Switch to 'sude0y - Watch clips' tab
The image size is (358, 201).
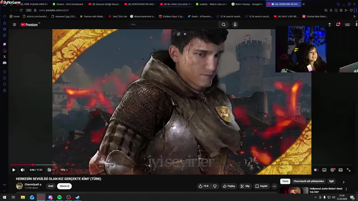[x=211, y=4]
